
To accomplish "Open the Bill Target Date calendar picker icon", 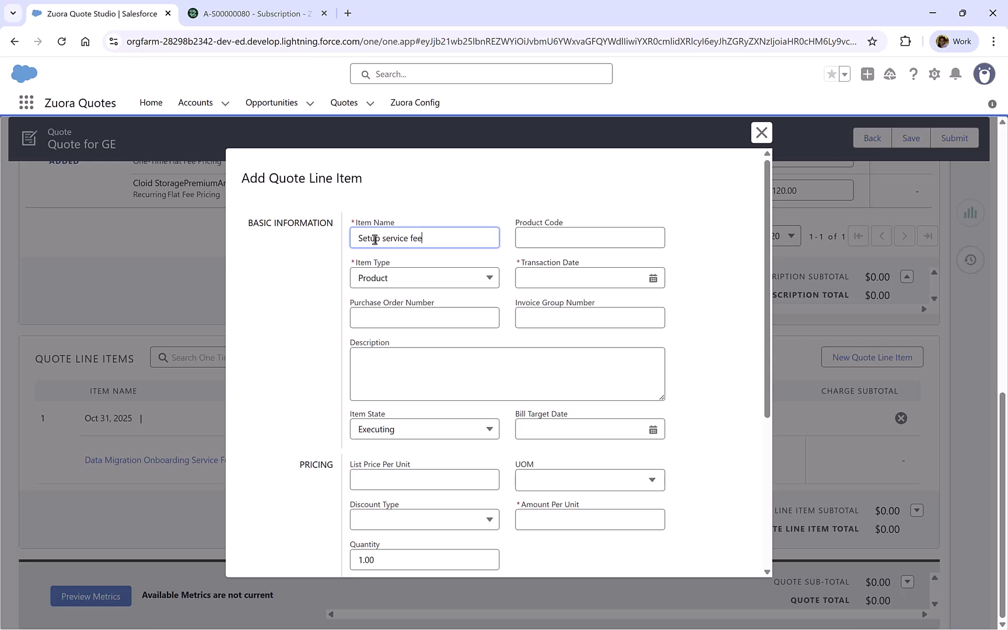I will point(653,429).
